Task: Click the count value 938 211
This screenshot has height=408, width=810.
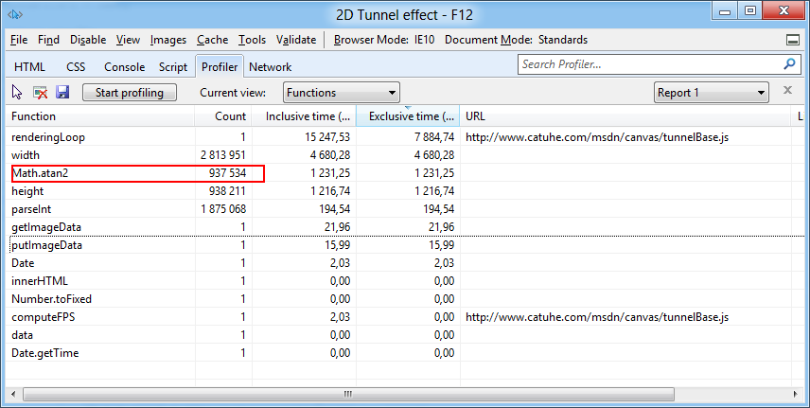Action: point(227,191)
